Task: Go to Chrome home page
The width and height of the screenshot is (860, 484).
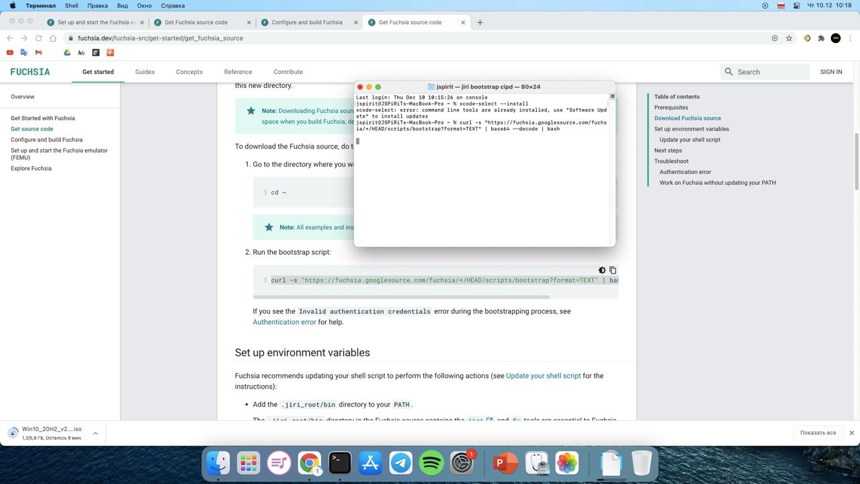Action: pyautogui.click(x=53, y=38)
